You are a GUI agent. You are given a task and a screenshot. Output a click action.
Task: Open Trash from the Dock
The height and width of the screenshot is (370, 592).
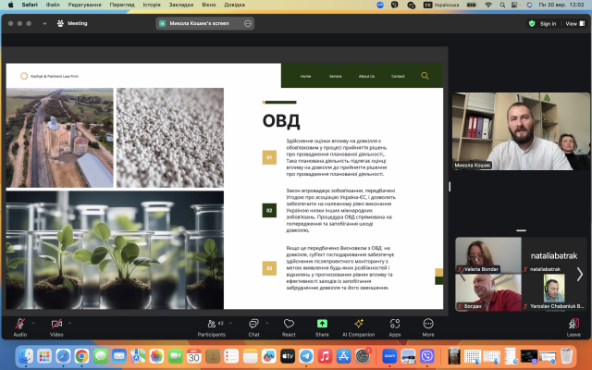[566, 355]
